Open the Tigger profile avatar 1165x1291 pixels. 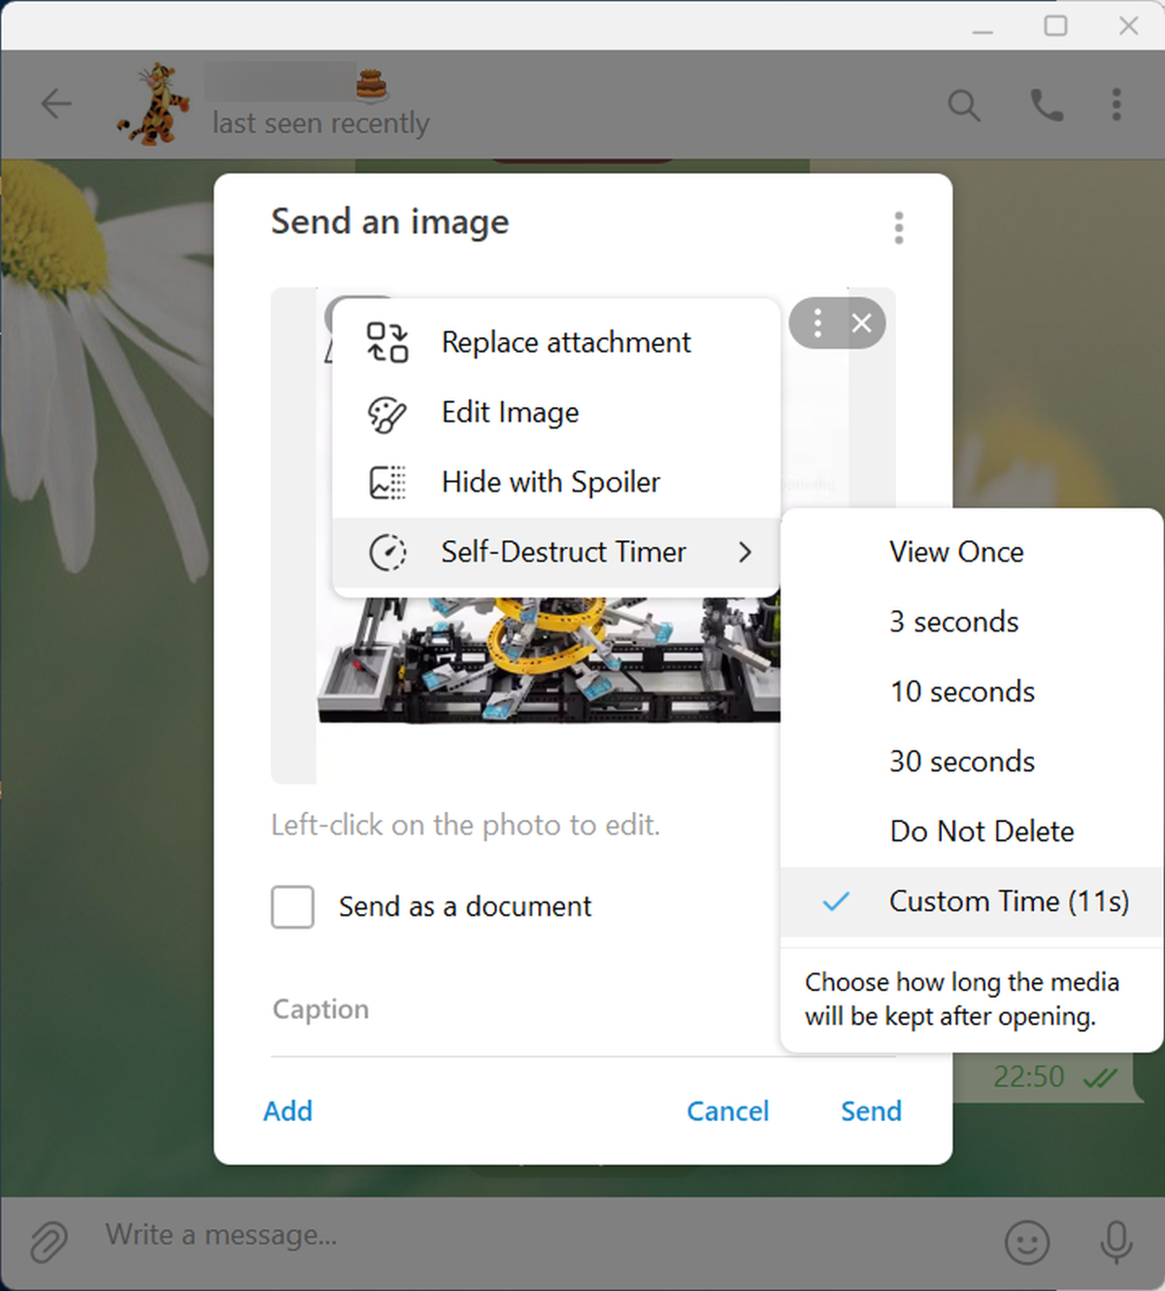[153, 104]
